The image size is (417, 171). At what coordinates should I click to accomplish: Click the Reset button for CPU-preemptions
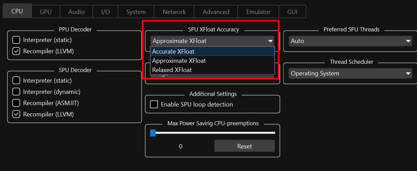[244, 146]
